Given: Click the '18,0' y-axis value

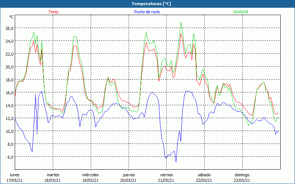Looking at the screenshot, I should (10, 80).
